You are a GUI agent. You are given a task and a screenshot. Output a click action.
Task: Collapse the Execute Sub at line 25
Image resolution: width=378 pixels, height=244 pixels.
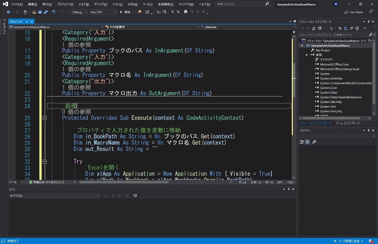pyautogui.click(x=45, y=118)
